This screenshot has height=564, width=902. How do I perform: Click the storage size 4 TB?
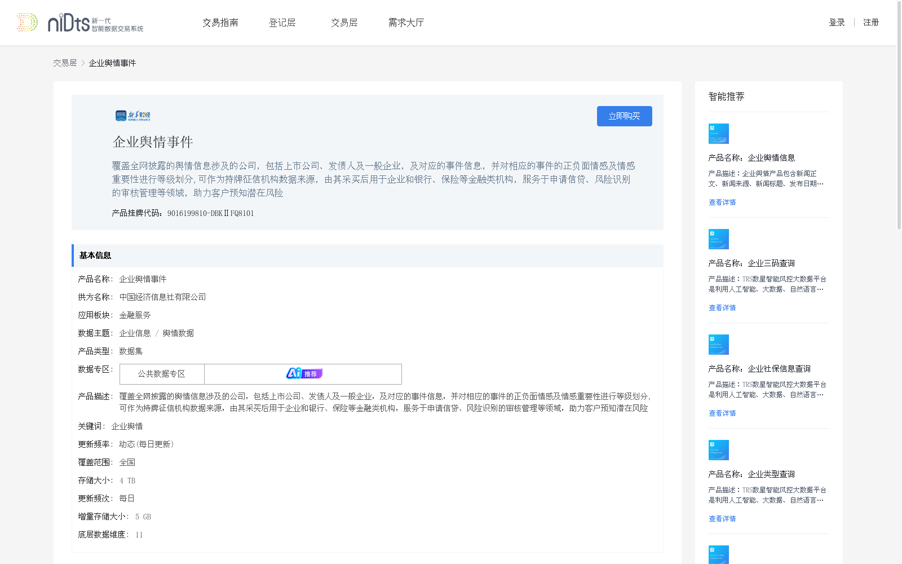(127, 481)
